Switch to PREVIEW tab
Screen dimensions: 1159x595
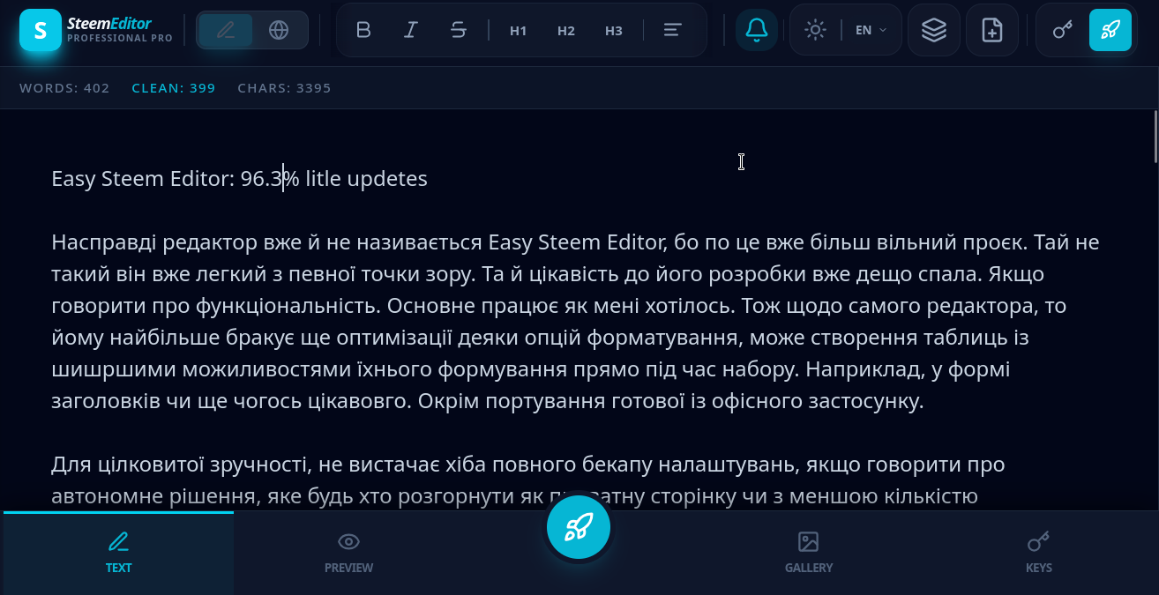(x=348, y=553)
